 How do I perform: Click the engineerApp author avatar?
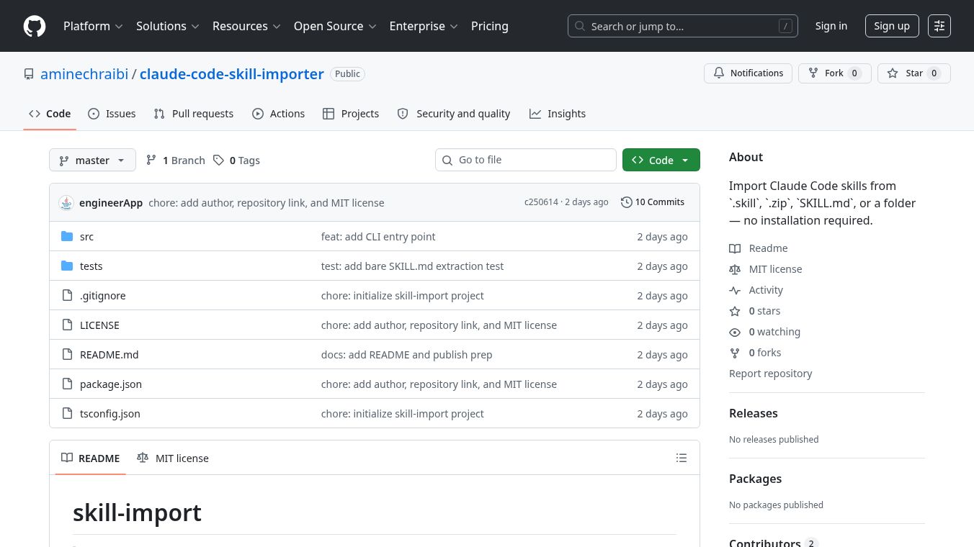(x=66, y=203)
